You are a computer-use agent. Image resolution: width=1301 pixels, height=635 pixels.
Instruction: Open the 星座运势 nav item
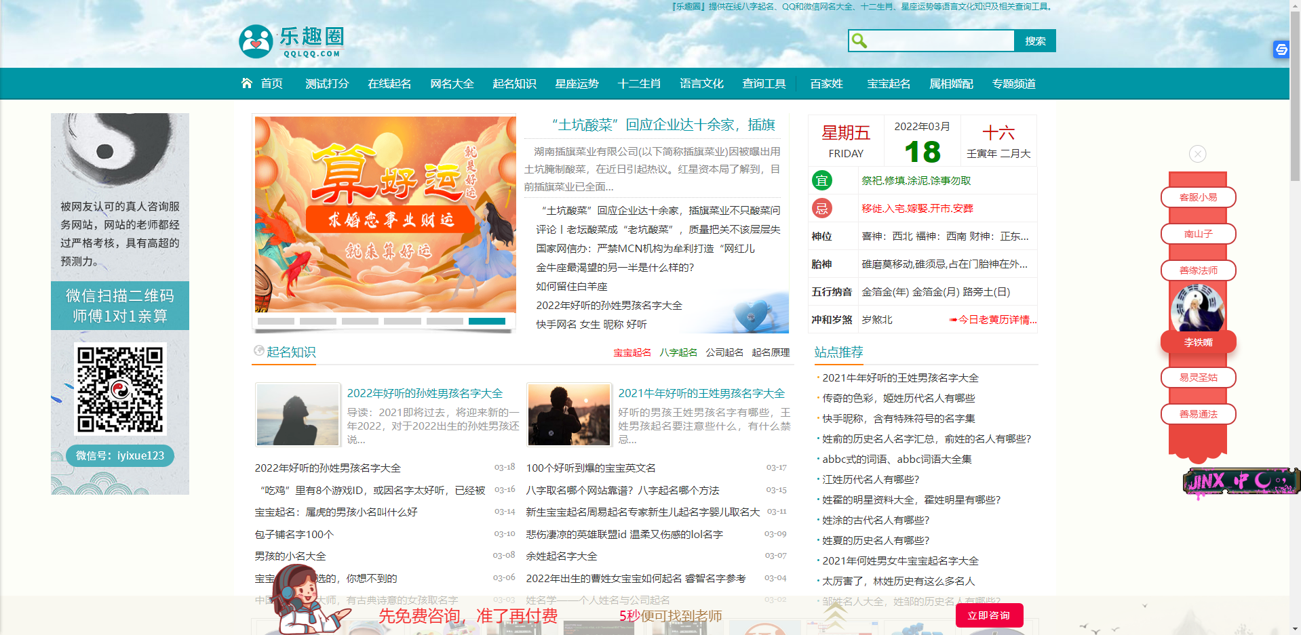pyautogui.click(x=577, y=83)
